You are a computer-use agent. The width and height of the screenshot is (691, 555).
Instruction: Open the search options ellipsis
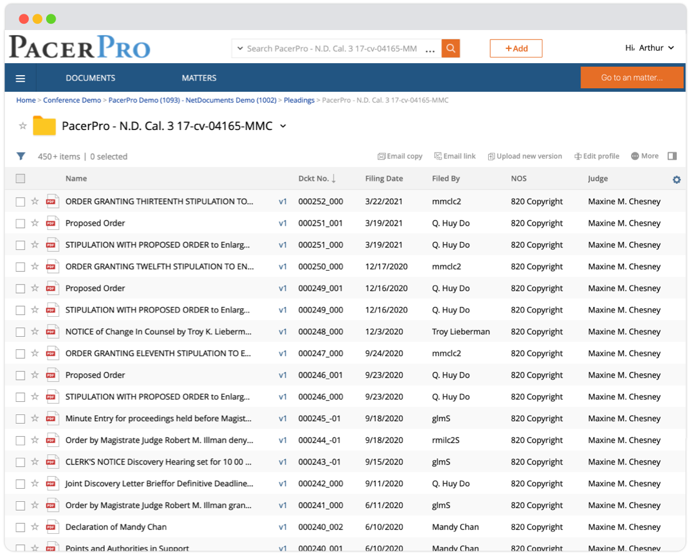tap(430, 51)
